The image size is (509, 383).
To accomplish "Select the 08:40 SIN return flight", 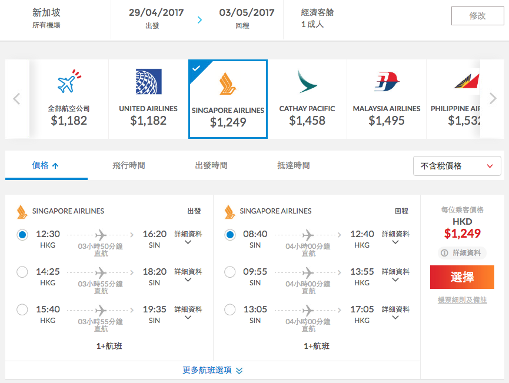I will pyautogui.click(x=230, y=235).
